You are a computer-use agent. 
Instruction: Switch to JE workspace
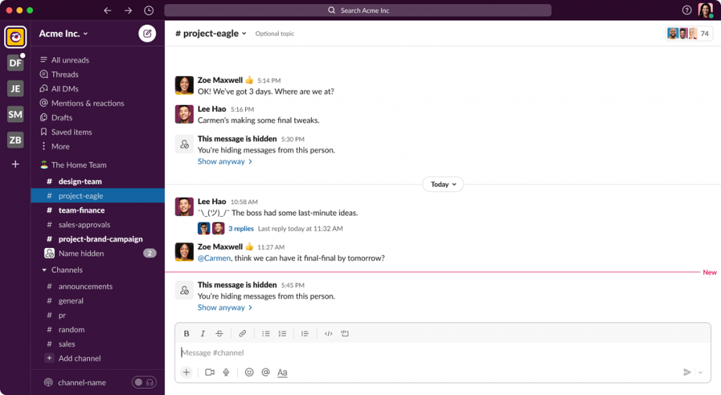15,88
